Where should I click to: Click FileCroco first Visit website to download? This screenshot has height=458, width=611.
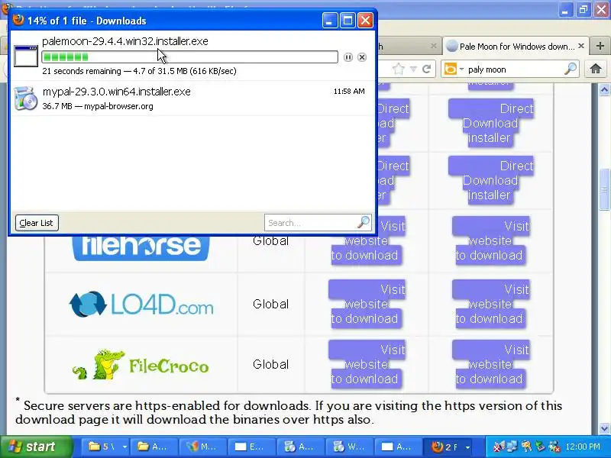tap(367, 364)
